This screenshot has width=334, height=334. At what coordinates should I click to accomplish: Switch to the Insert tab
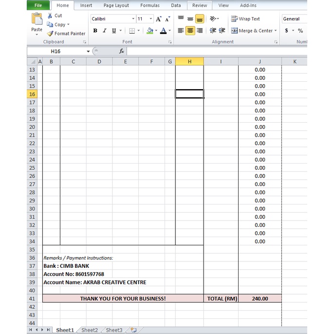point(86,5)
